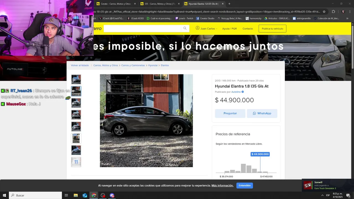Open the Carros y Camionetas breadcrumb

pos(133,65)
